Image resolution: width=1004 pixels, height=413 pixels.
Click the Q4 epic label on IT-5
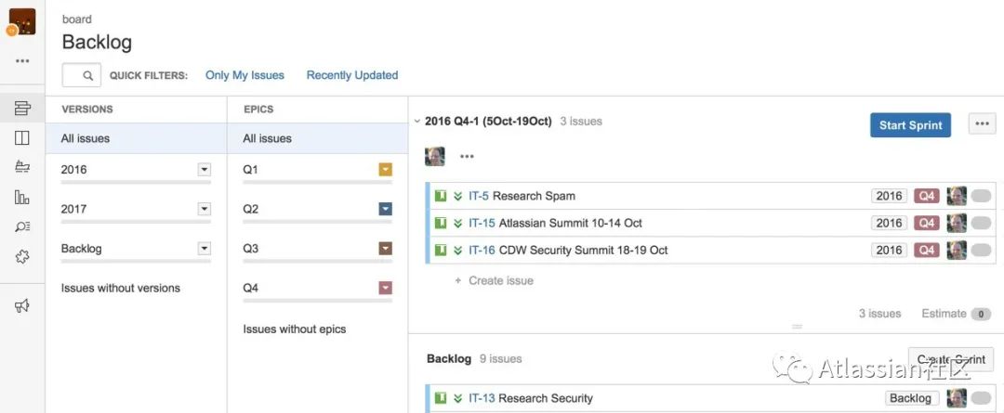[927, 196]
